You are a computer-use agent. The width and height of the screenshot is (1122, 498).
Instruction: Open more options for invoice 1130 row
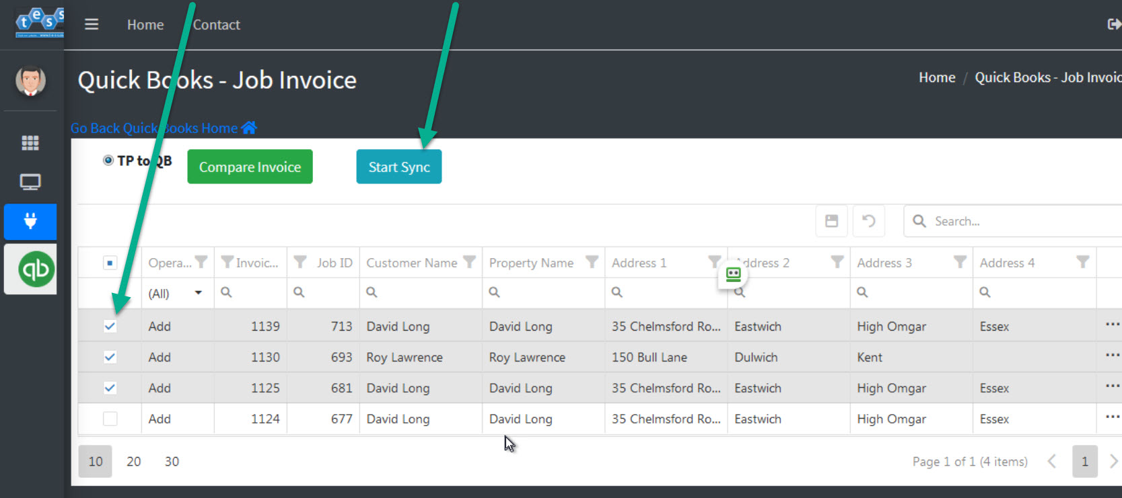click(1112, 356)
